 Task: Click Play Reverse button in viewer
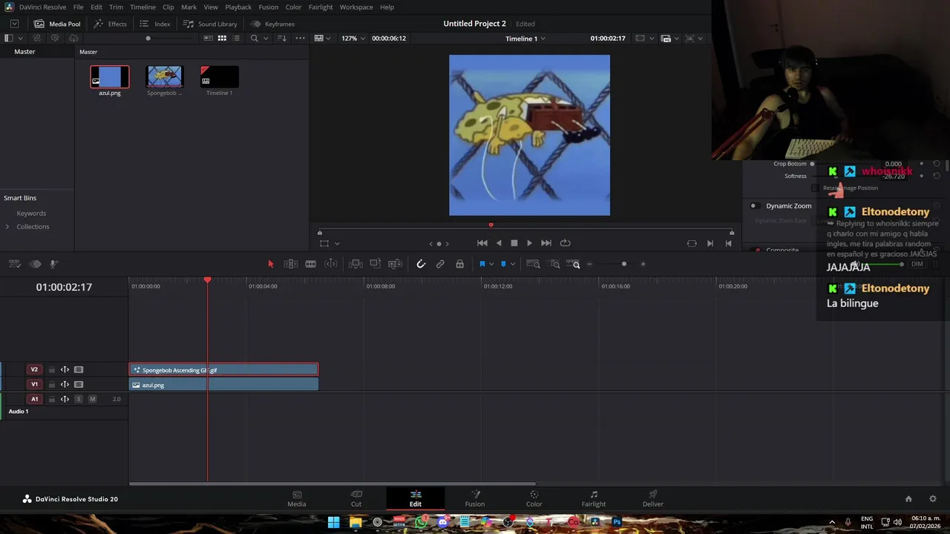[498, 243]
